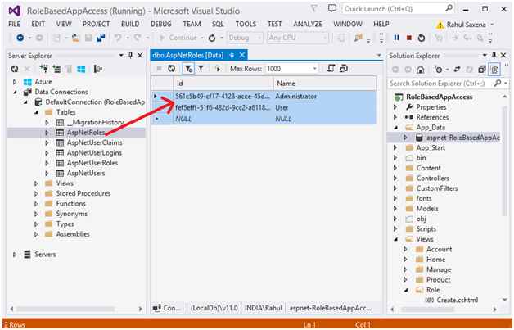Image resolution: width=514 pixels, height=330 pixels.
Task: Click the Script to File icon in data toolbar
Action: 344,68
